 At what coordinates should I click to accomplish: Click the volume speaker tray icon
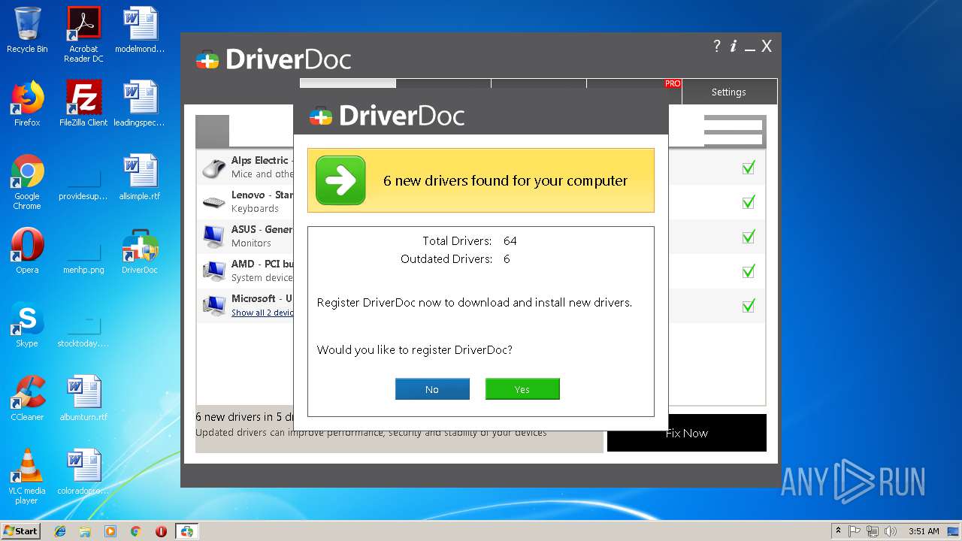point(891,531)
